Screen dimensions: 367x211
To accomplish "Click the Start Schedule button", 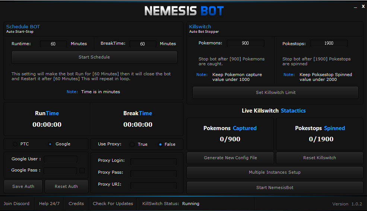I will [94, 57].
